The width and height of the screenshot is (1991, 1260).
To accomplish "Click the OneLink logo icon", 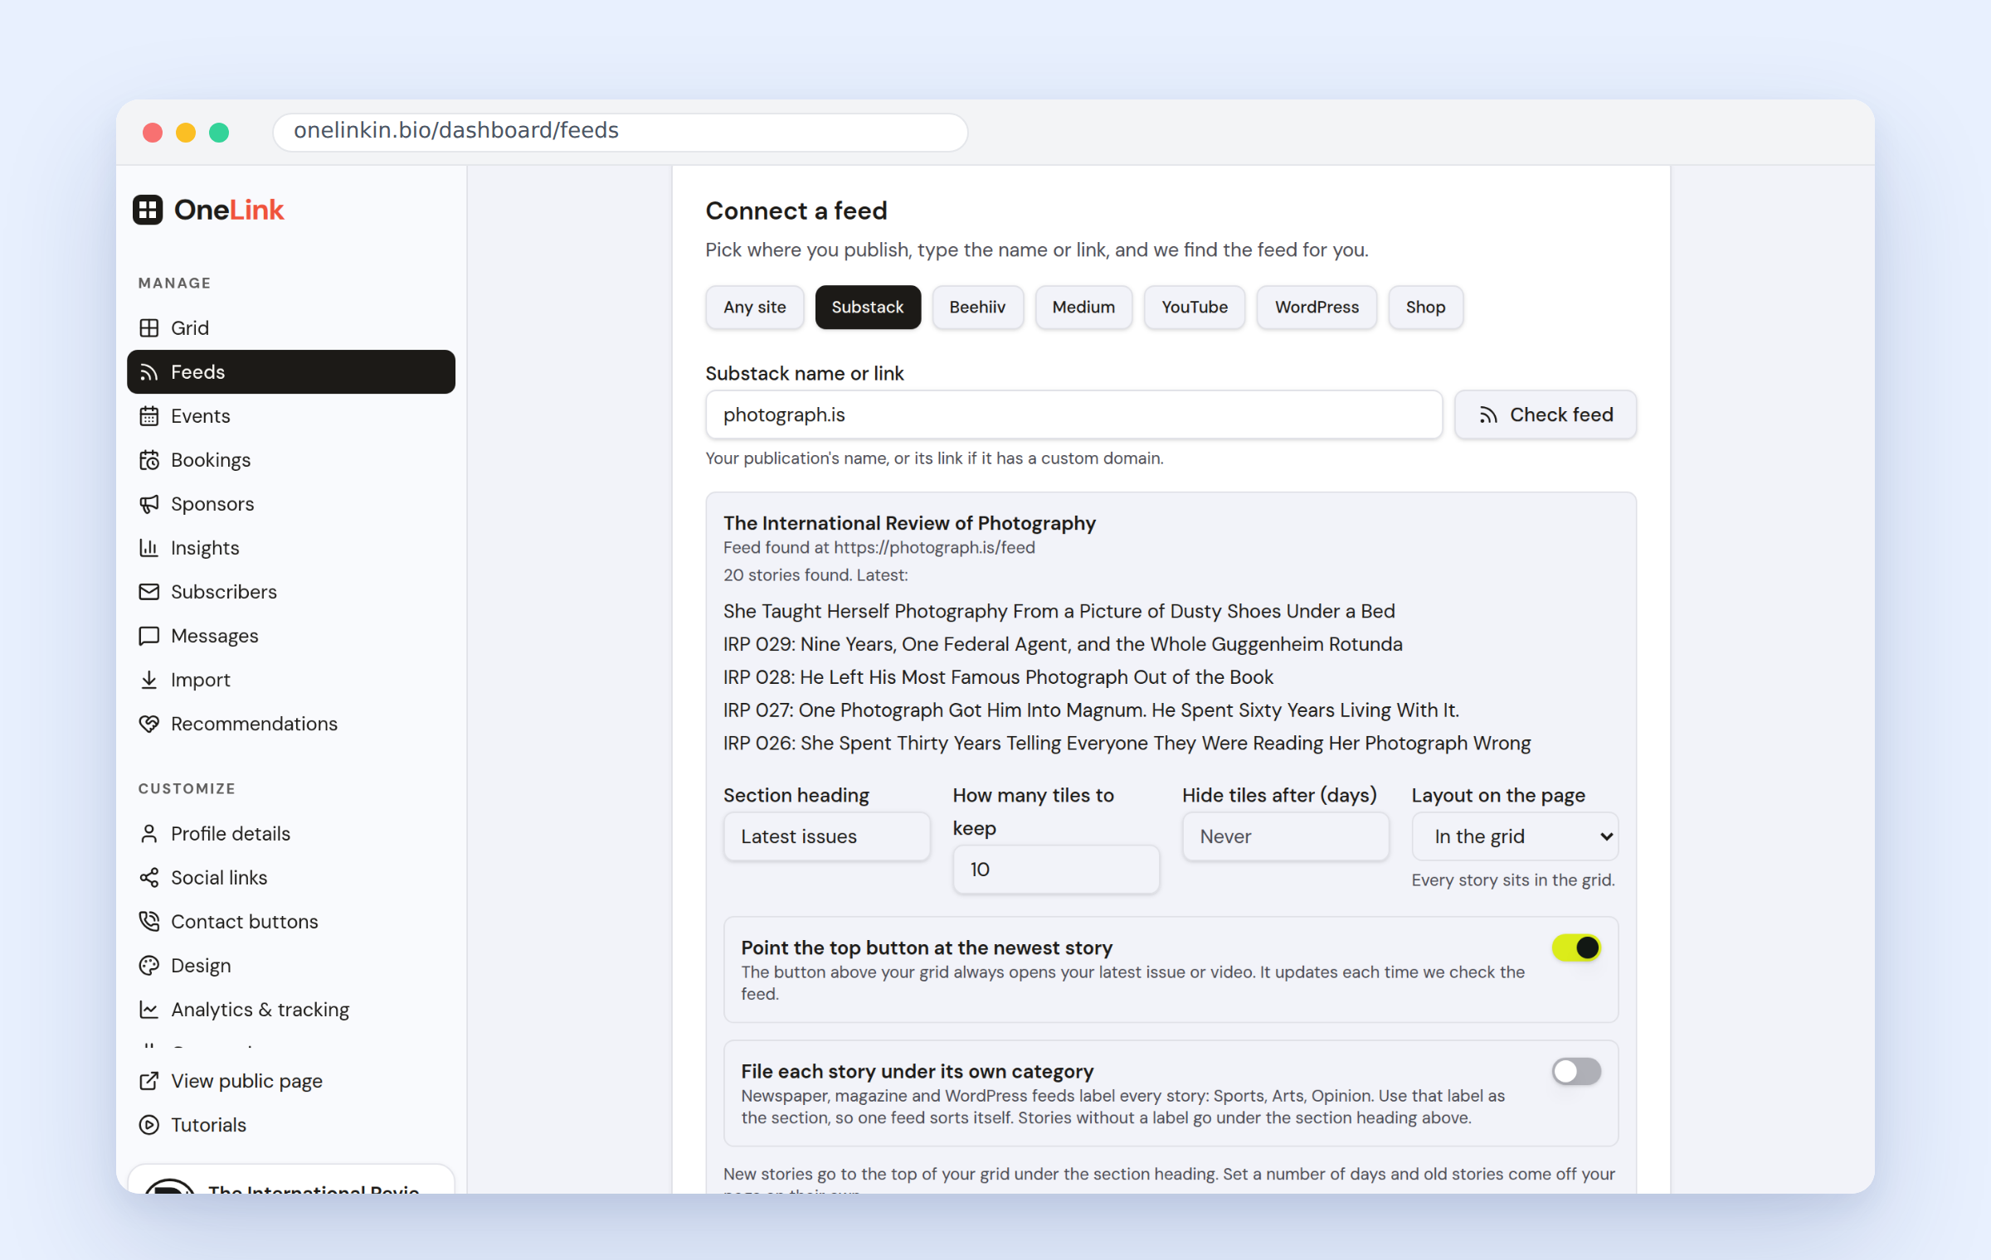I will click(x=148, y=210).
